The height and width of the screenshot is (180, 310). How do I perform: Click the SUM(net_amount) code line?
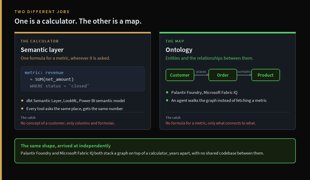tap(52, 79)
